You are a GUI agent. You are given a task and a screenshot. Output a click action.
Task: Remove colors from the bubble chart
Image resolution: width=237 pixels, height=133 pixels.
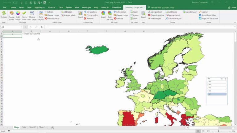(x=52, y=18)
